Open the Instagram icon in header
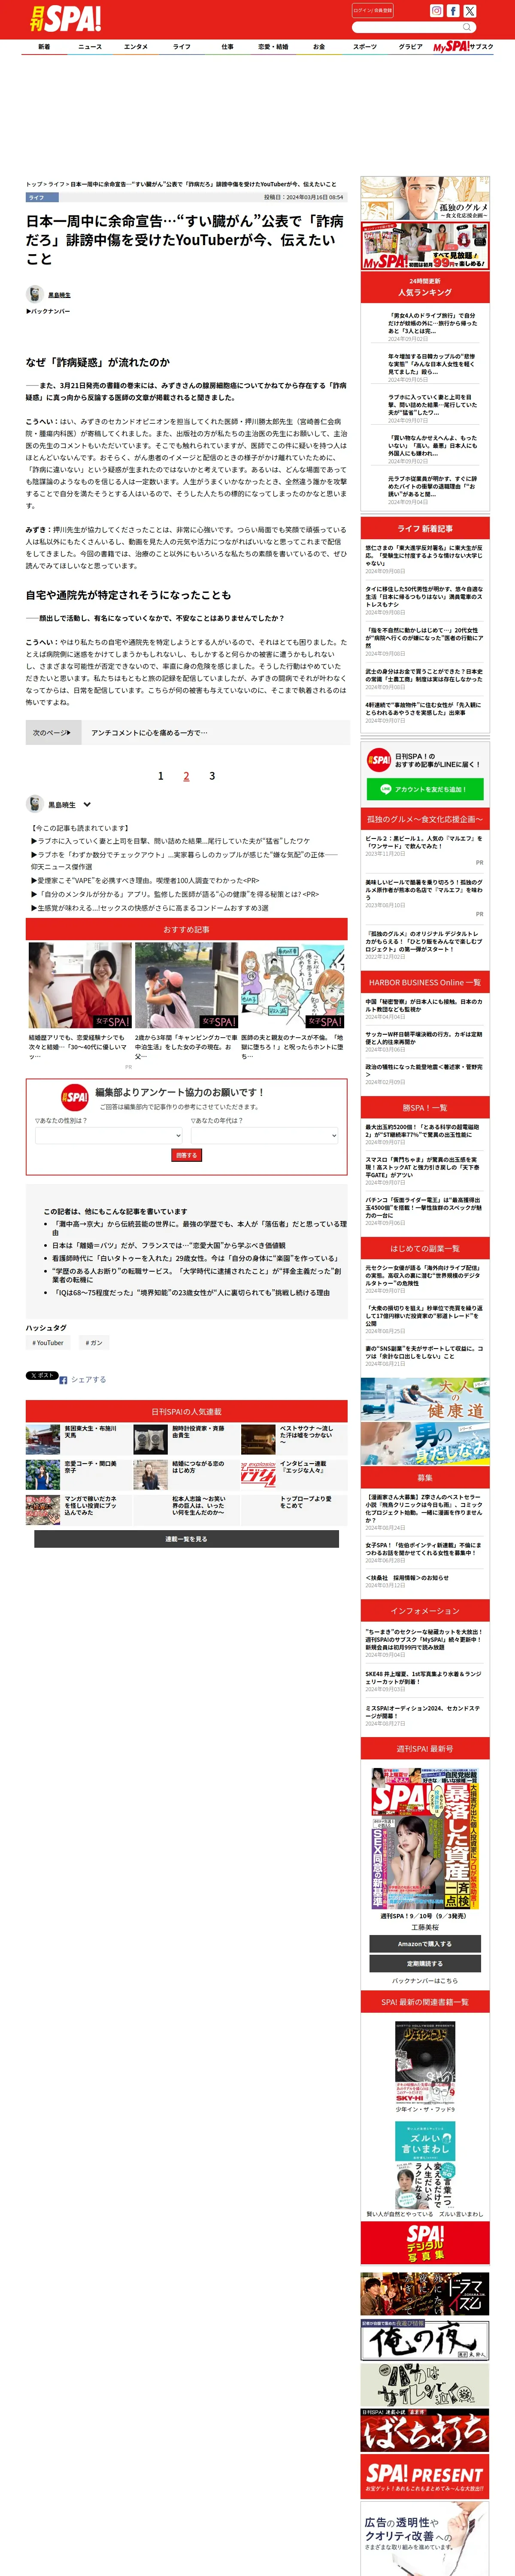The width and height of the screenshot is (515, 2576). pos(436,11)
